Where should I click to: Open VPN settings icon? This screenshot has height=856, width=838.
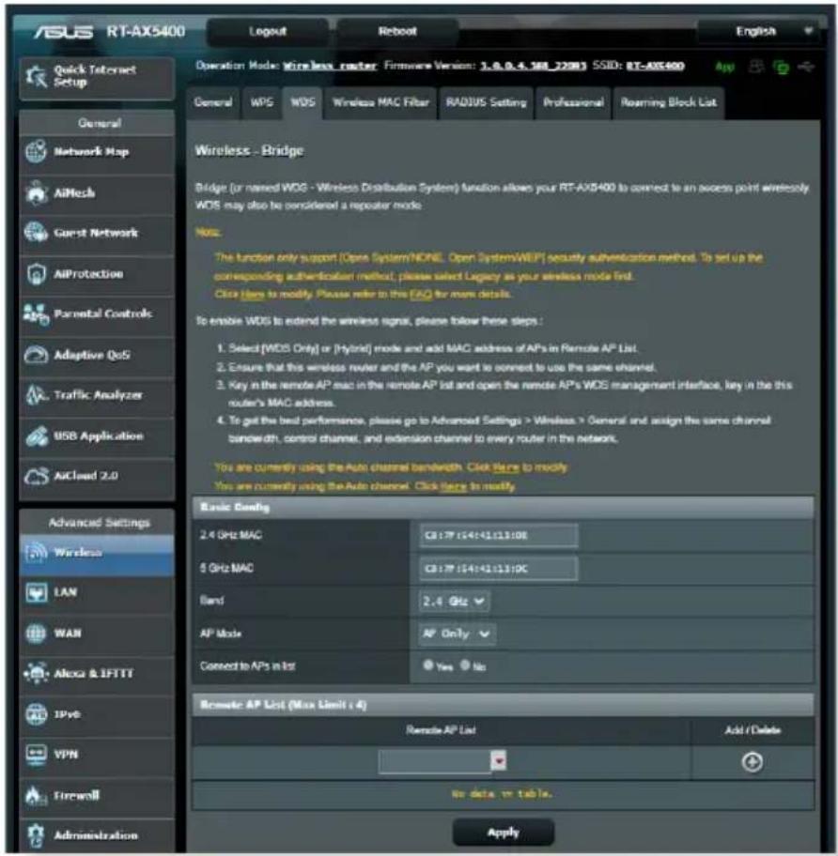[x=36, y=755]
